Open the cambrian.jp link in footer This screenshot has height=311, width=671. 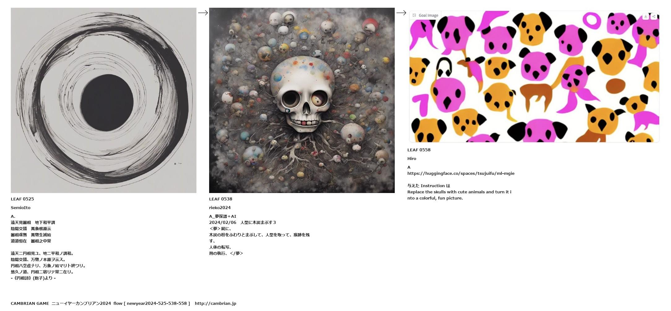click(x=215, y=303)
